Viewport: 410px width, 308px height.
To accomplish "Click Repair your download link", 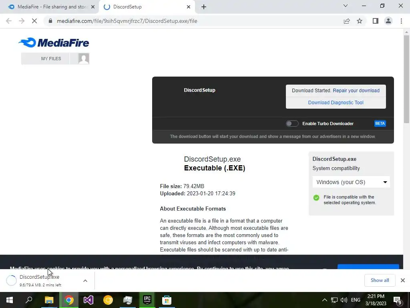I will [356, 90].
